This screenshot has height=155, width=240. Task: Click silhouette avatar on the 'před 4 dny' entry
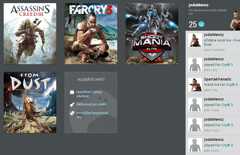coord(195,65)
